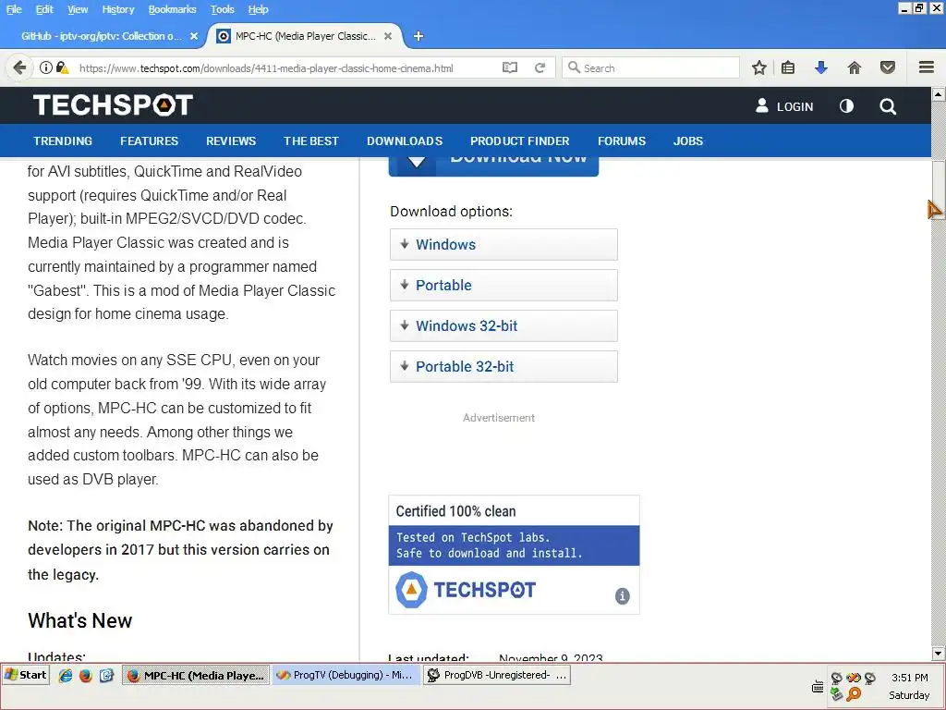Screen dimensions: 946x710
Task: Open the File menu
Action: pos(14,9)
